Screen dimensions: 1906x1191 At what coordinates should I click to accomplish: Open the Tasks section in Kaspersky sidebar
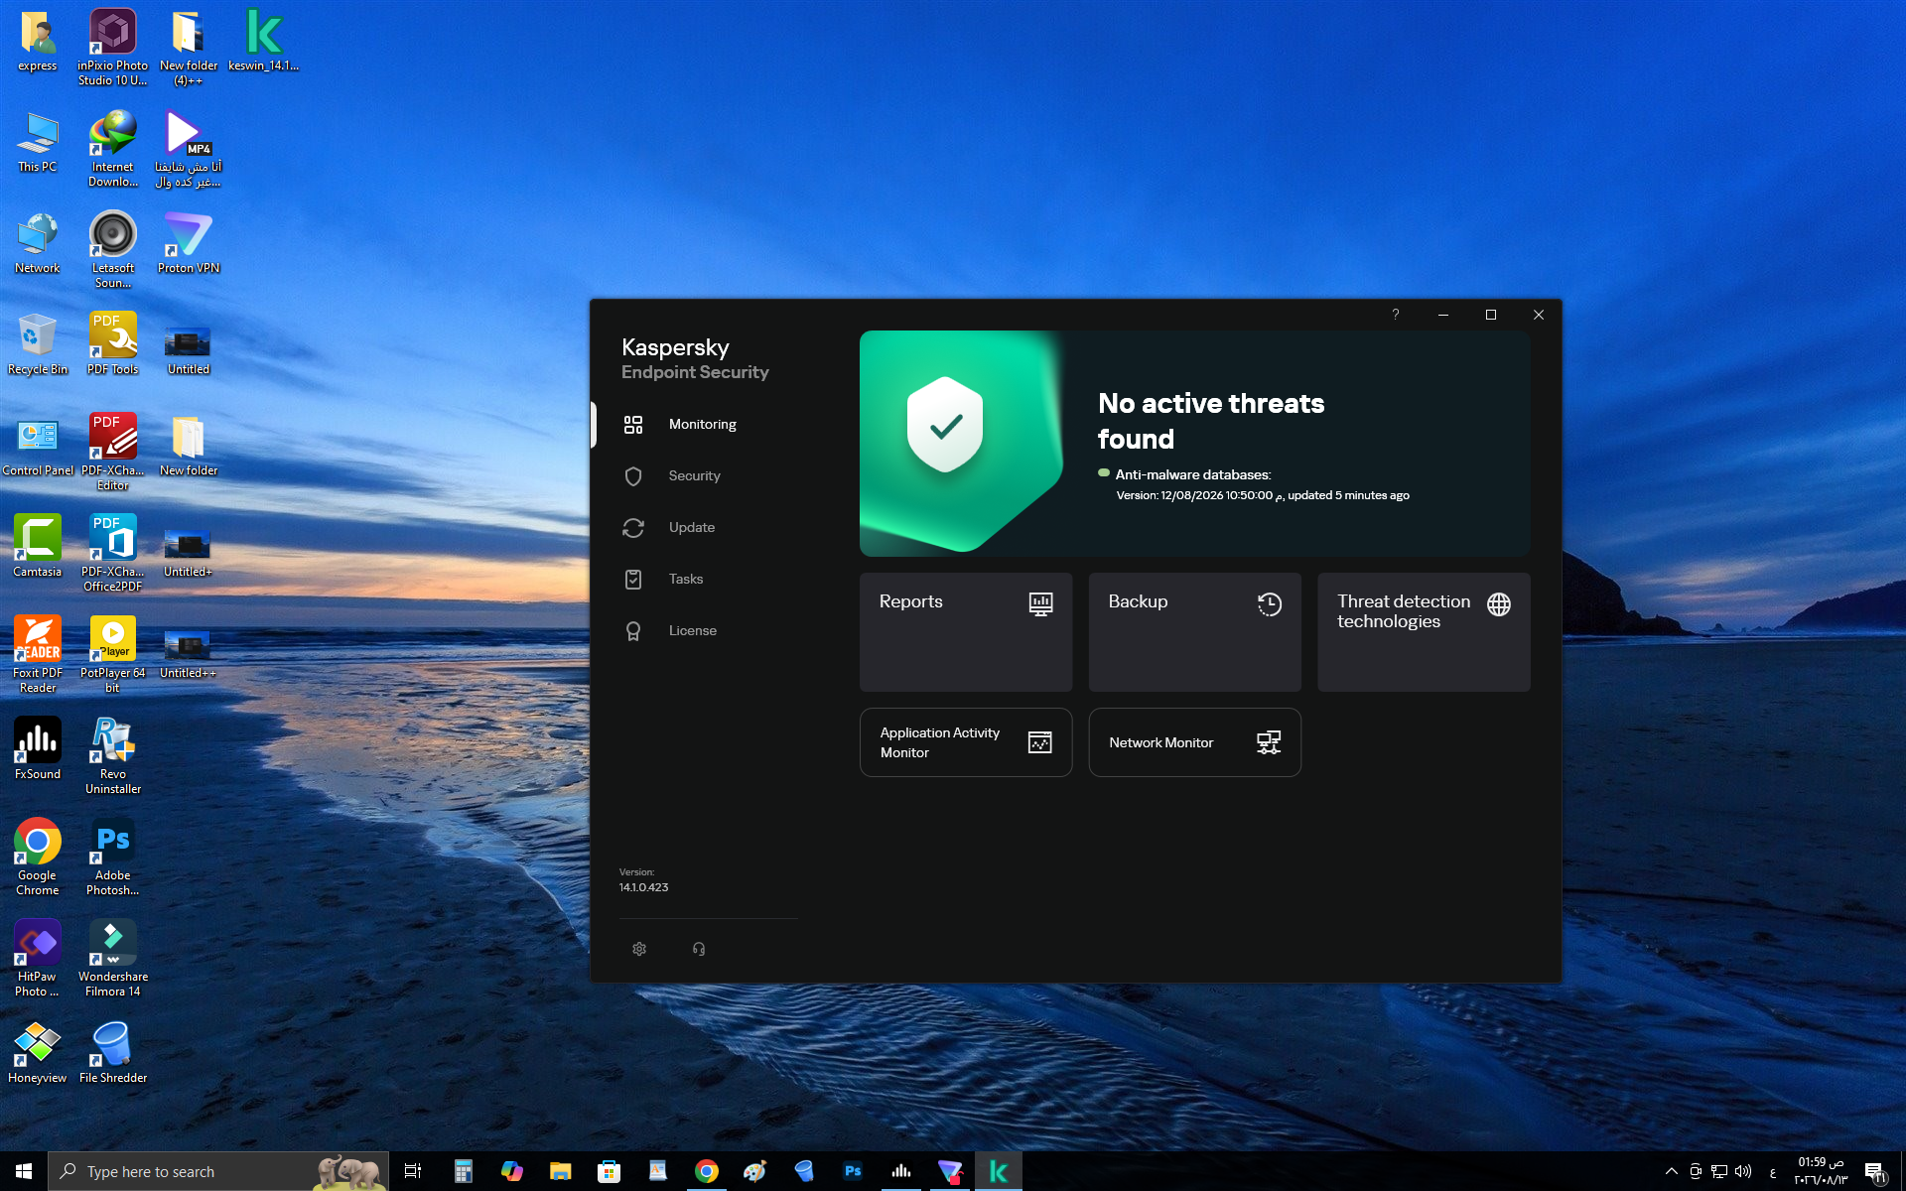(x=685, y=580)
